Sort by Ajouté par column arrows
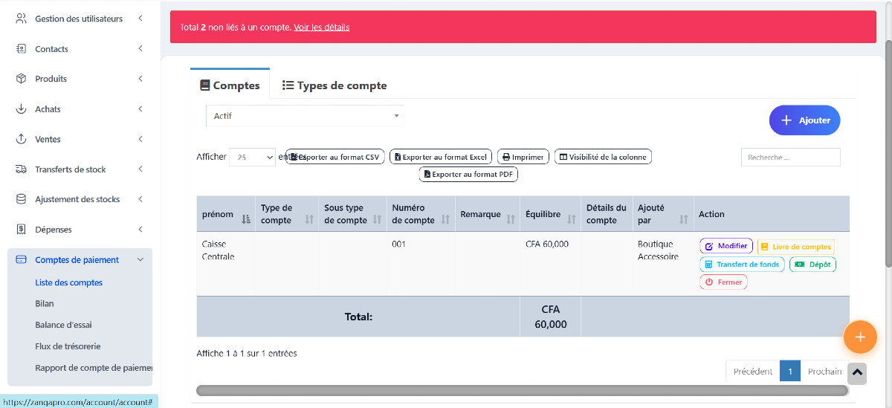The image size is (892, 408). tap(684, 219)
